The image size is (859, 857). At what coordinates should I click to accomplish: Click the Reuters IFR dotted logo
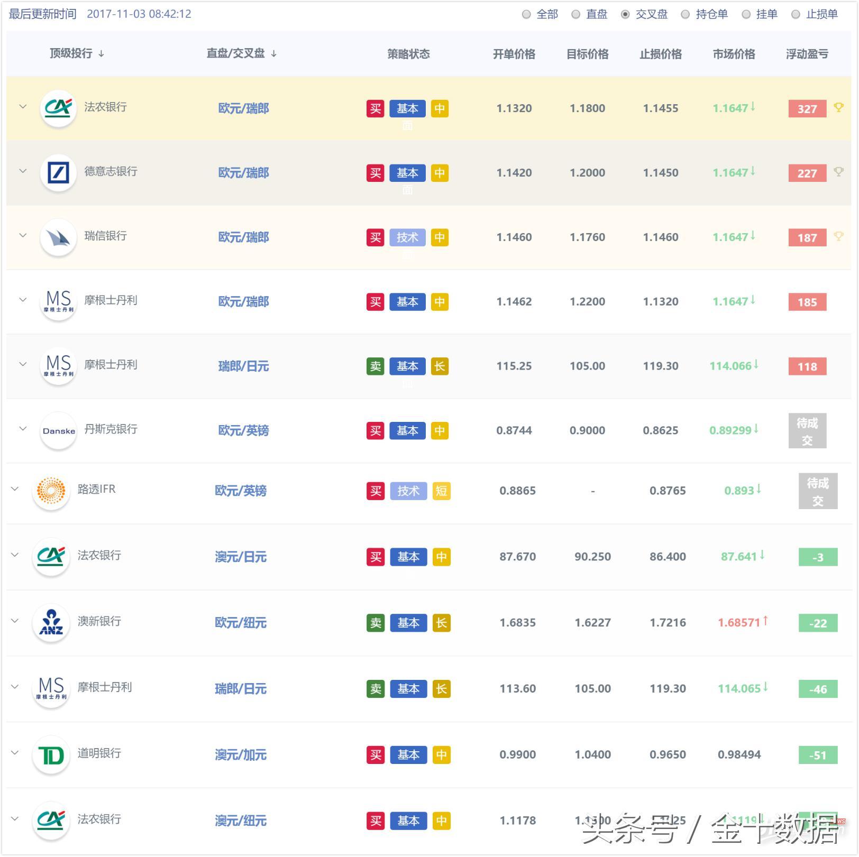51,491
